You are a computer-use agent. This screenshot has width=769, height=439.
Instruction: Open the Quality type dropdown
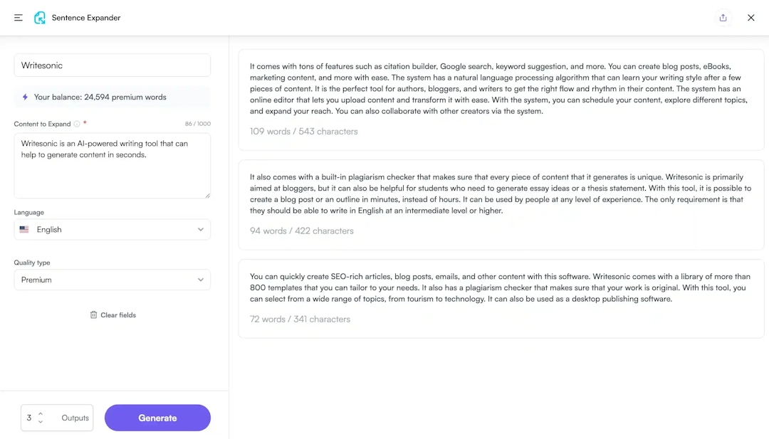[112, 280]
